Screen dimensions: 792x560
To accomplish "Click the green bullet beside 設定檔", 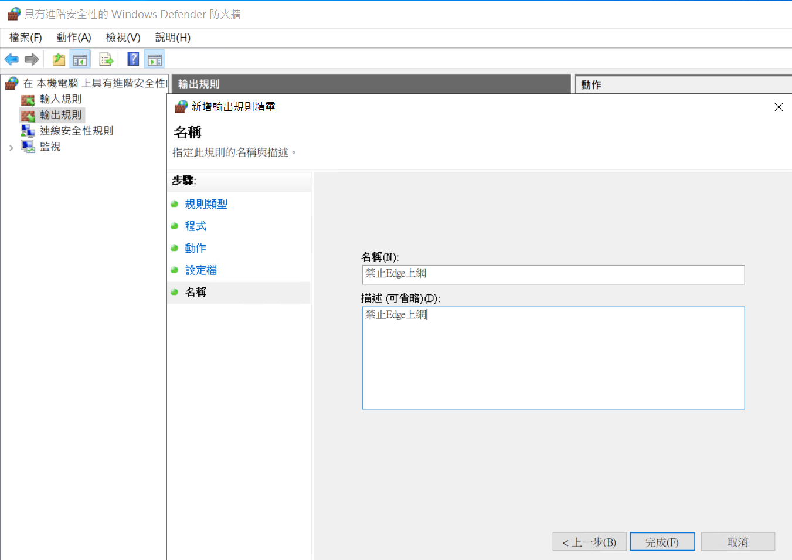I will 174,270.
